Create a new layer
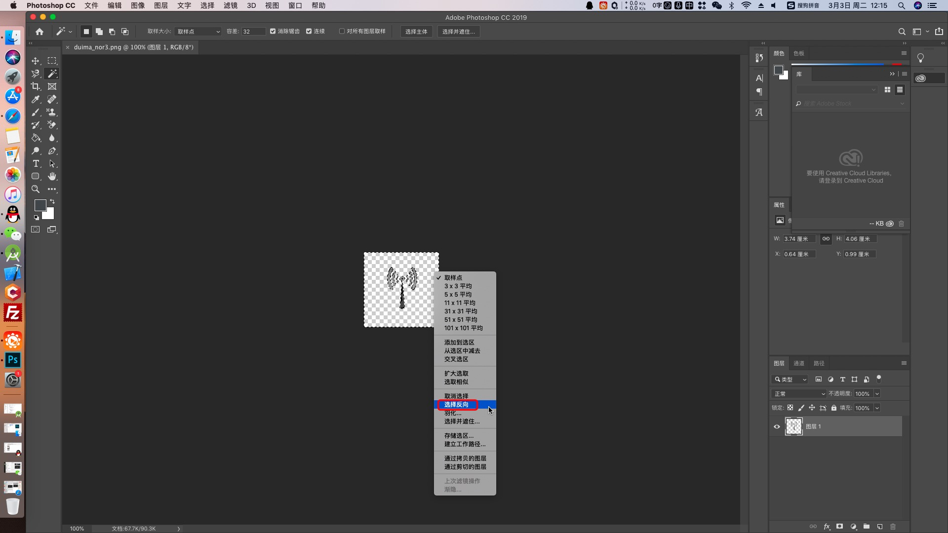Viewport: 948px width, 533px height. 879,527
